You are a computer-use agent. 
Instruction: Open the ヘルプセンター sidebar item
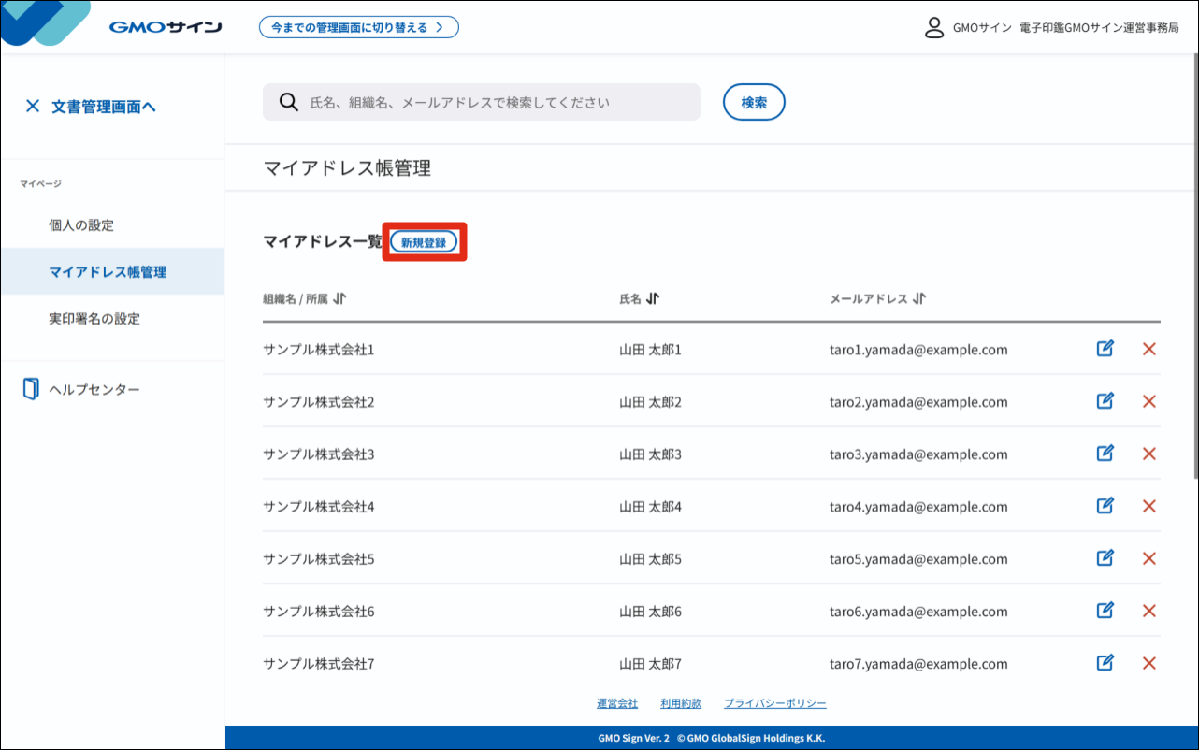tap(94, 389)
